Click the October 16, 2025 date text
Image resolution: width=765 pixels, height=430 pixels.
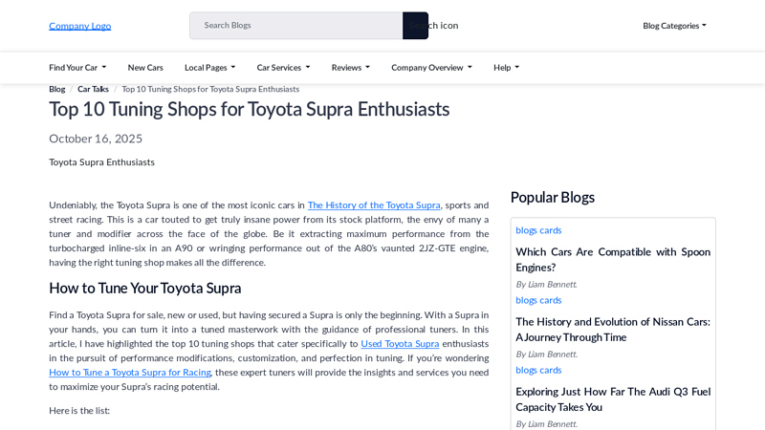tap(96, 139)
